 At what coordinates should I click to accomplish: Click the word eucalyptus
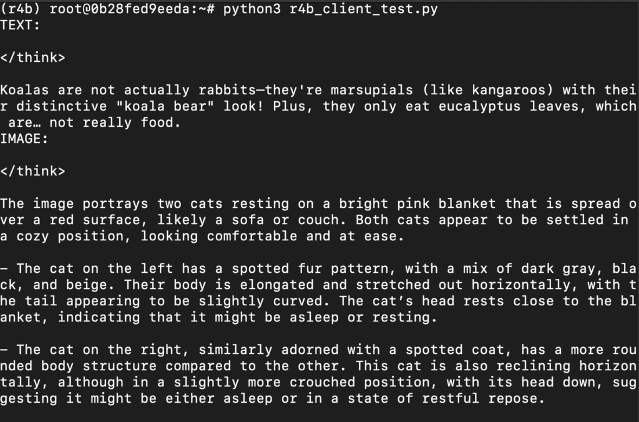click(479, 106)
